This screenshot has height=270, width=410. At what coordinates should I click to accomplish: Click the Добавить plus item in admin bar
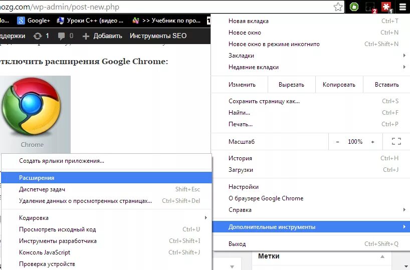click(x=102, y=36)
